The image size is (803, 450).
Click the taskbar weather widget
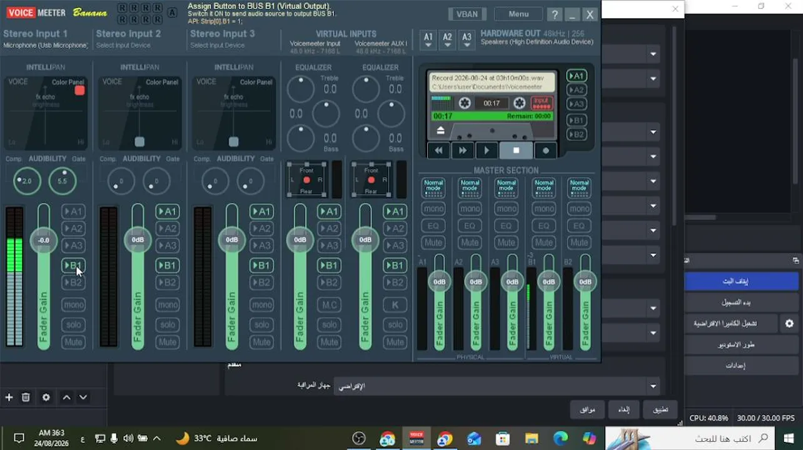[216, 439]
